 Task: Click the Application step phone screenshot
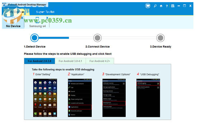point(80,98)
